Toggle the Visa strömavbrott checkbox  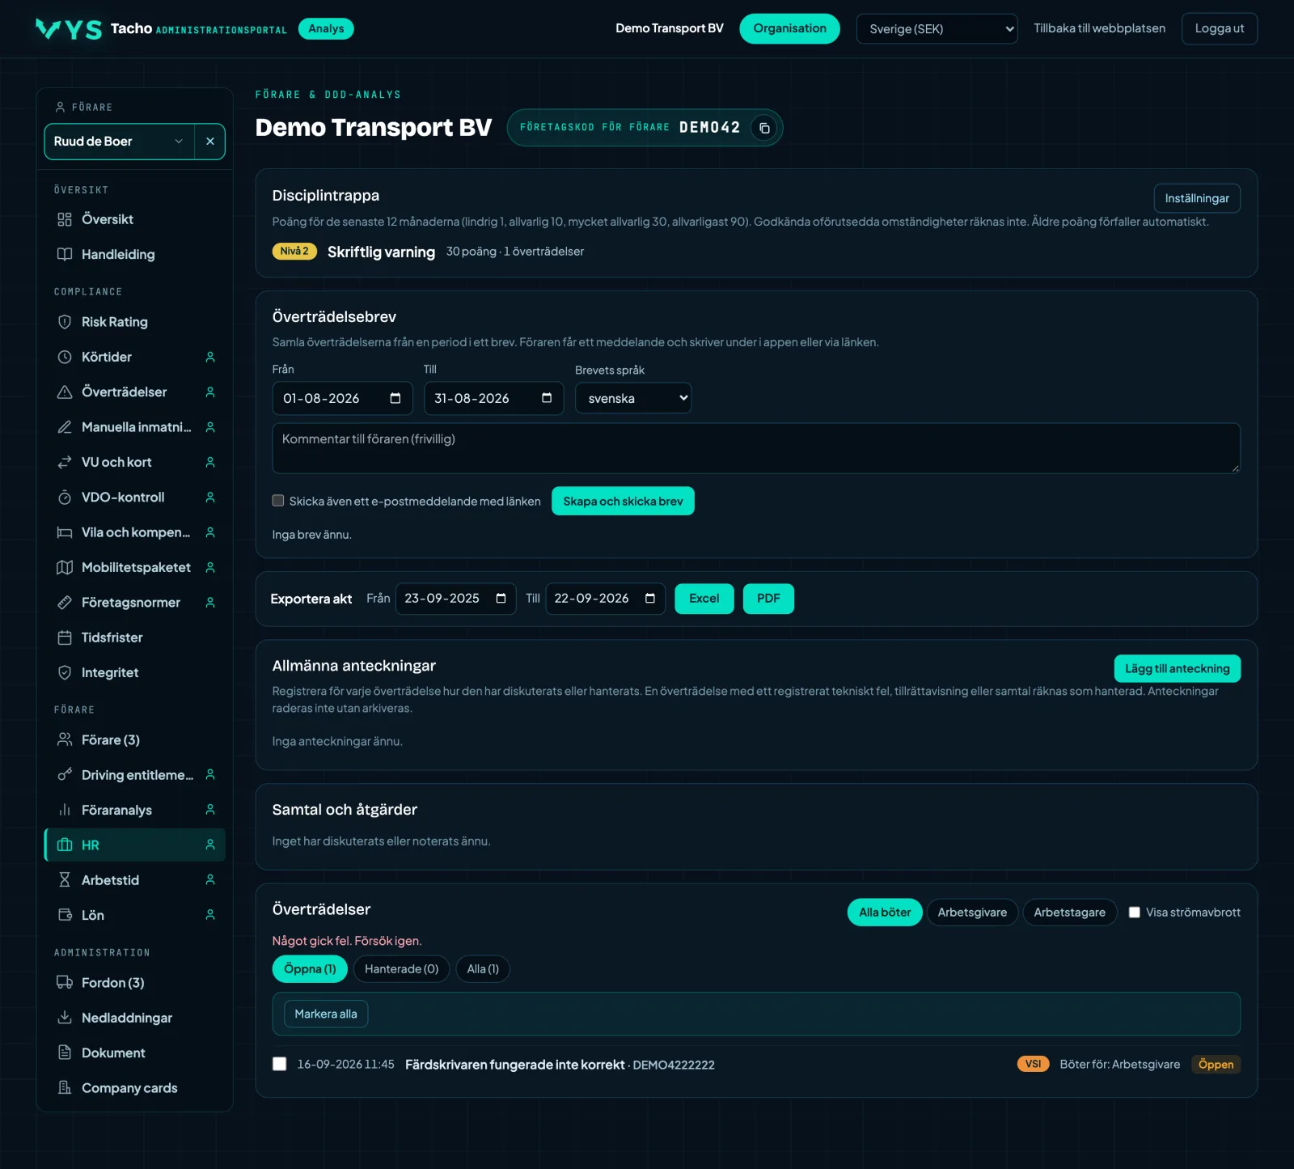pos(1135,913)
